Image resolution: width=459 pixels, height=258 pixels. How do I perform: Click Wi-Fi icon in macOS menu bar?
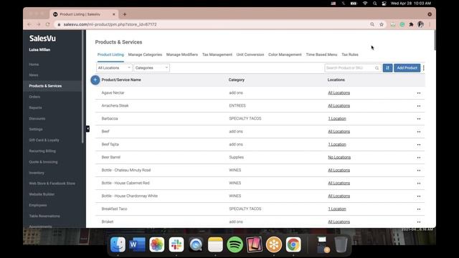tap(365, 4)
